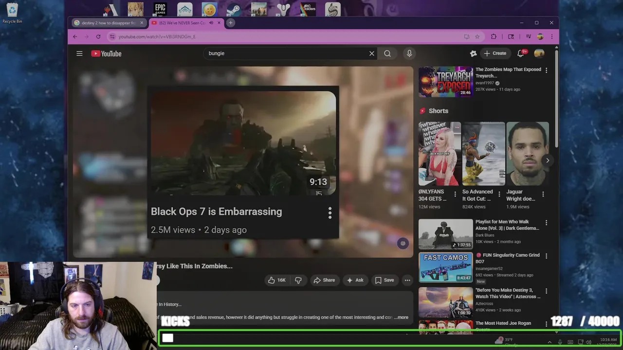The width and height of the screenshot is (623, 350).
Task: Mute the YouTube tab via speaker icon
Action: (211, 23)
